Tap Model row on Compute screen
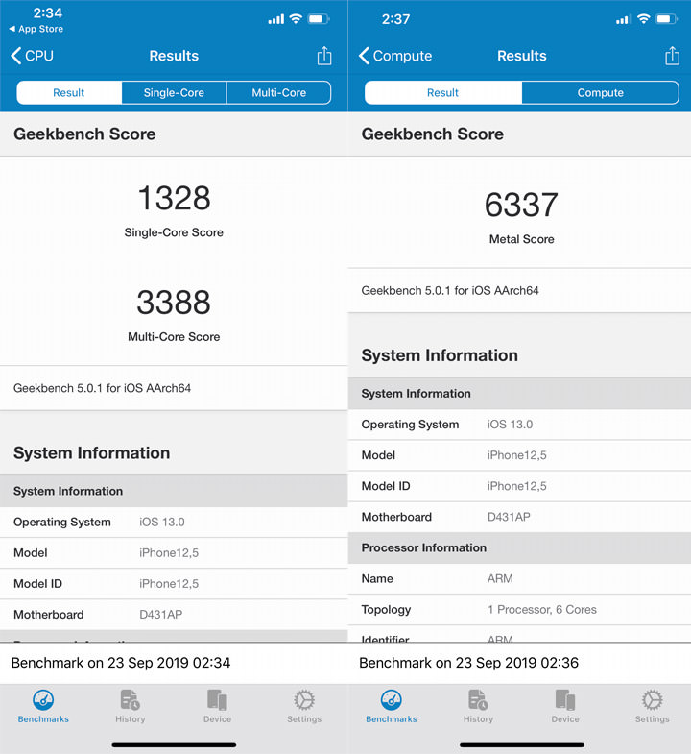The width and height of the screenshot is (691, 754). coord(519,455)
